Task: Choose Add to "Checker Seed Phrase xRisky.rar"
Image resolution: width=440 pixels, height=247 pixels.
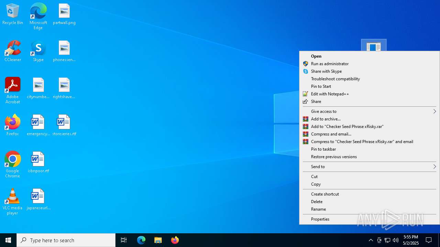Action: click(x=370, y=127)
